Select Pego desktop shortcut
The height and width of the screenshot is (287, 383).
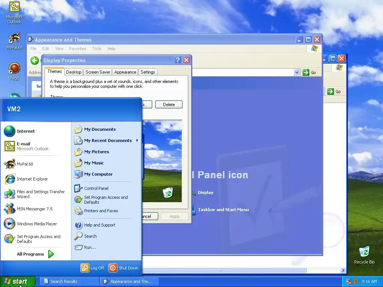click(14, 71)
